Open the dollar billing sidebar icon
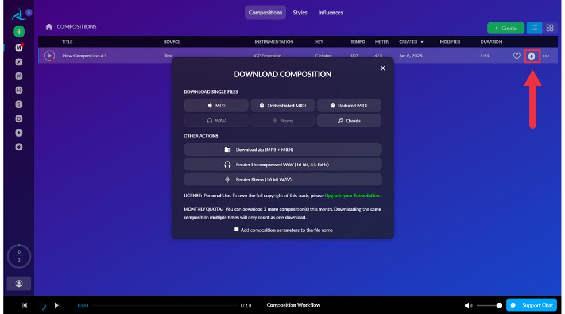The image size is (565, 314). pos(19,104)
